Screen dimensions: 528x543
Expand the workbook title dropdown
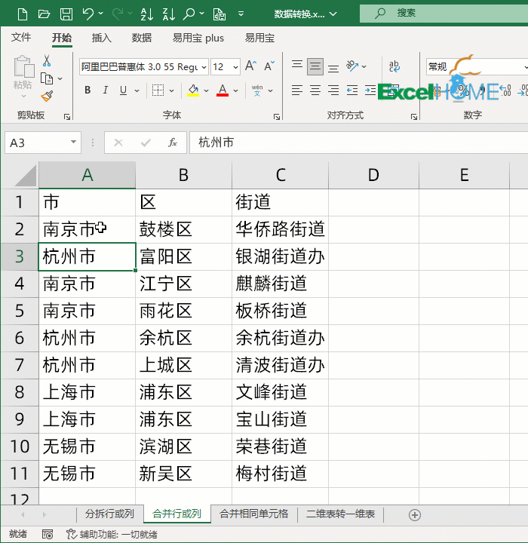[x=333, y=14]
